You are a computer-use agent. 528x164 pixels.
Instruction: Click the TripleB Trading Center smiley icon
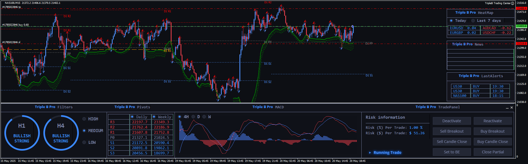(512, 3)
